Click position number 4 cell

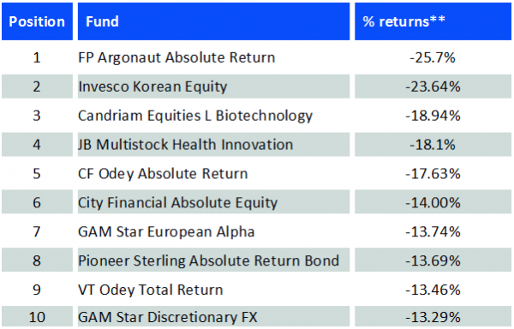coord(37,145)
